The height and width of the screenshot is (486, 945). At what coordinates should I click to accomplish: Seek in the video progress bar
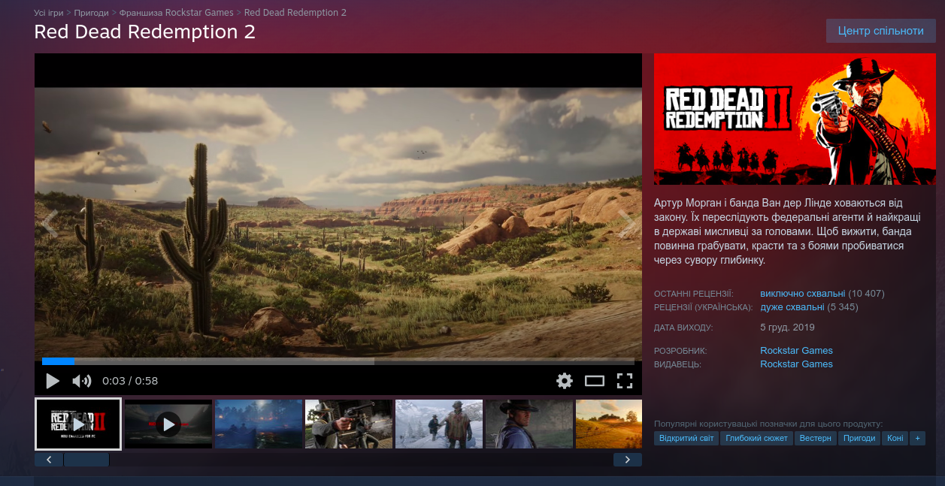(x=338, y=361)
